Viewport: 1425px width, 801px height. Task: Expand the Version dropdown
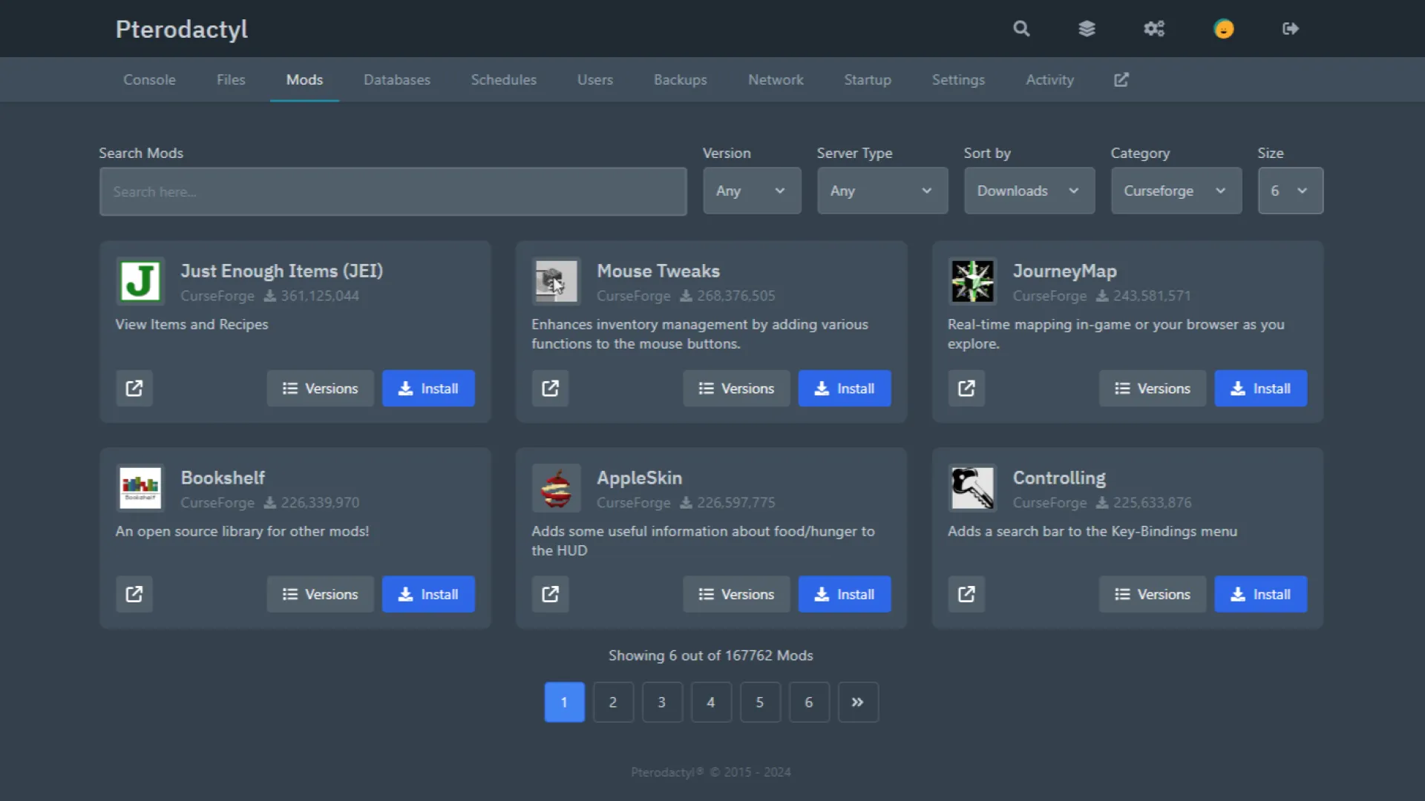pyautogui.click(x=751, y=191)
